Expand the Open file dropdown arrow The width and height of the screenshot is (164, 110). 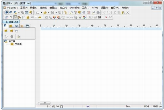point(49,12)
